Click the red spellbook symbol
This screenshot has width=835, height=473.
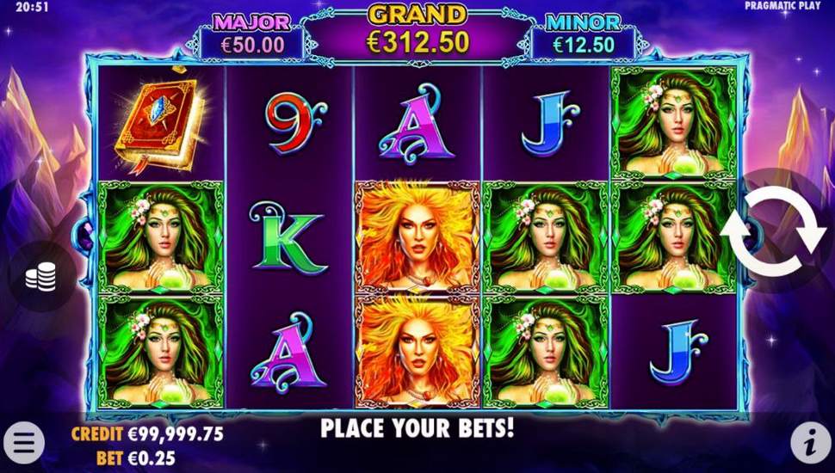[160, 122]
